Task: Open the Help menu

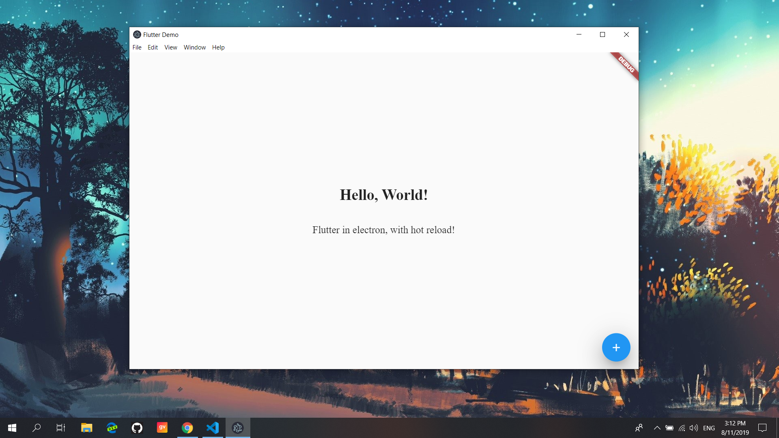Action: [x=218, y=47]
